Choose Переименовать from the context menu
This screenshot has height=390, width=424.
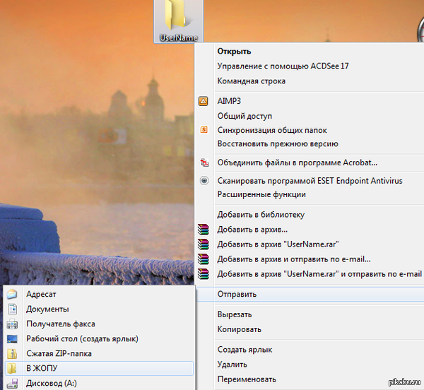(247, 379)
